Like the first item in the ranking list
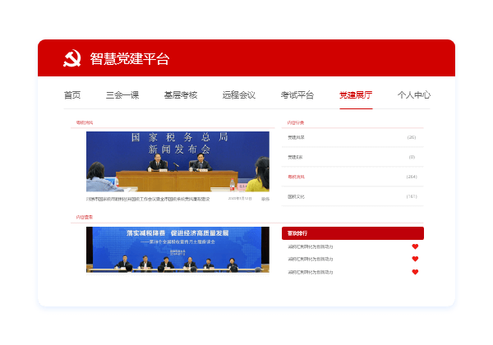 [415, 246]
